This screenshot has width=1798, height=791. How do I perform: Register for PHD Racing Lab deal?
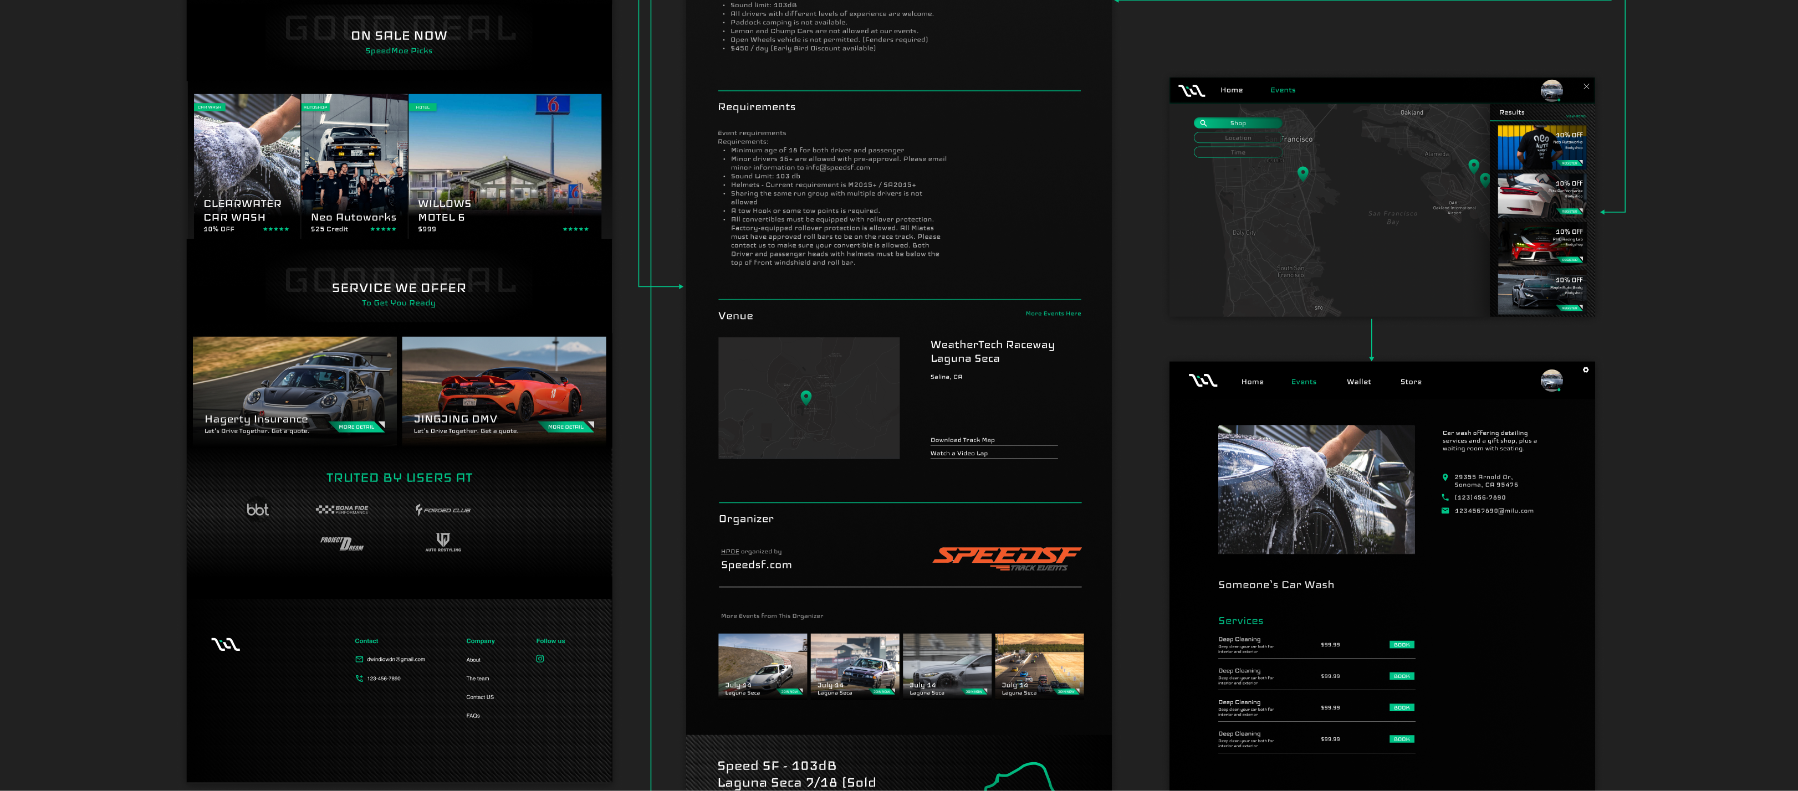(1570, 259)
